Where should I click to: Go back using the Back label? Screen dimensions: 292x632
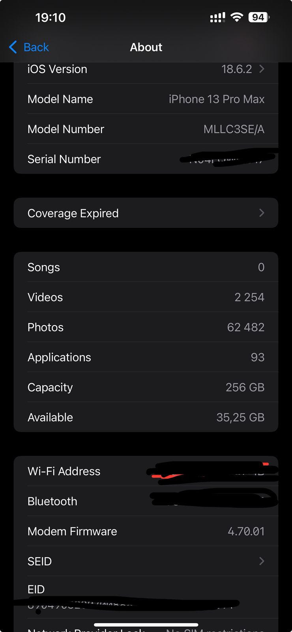(36, 47)
